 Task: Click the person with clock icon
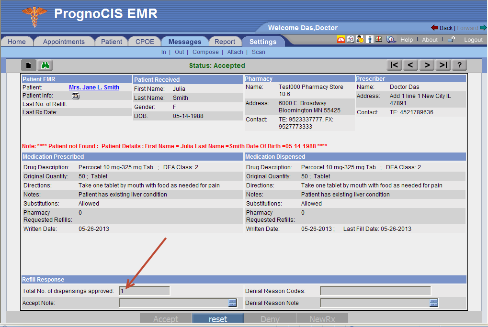pyautogui.click(x=360, y=39)
